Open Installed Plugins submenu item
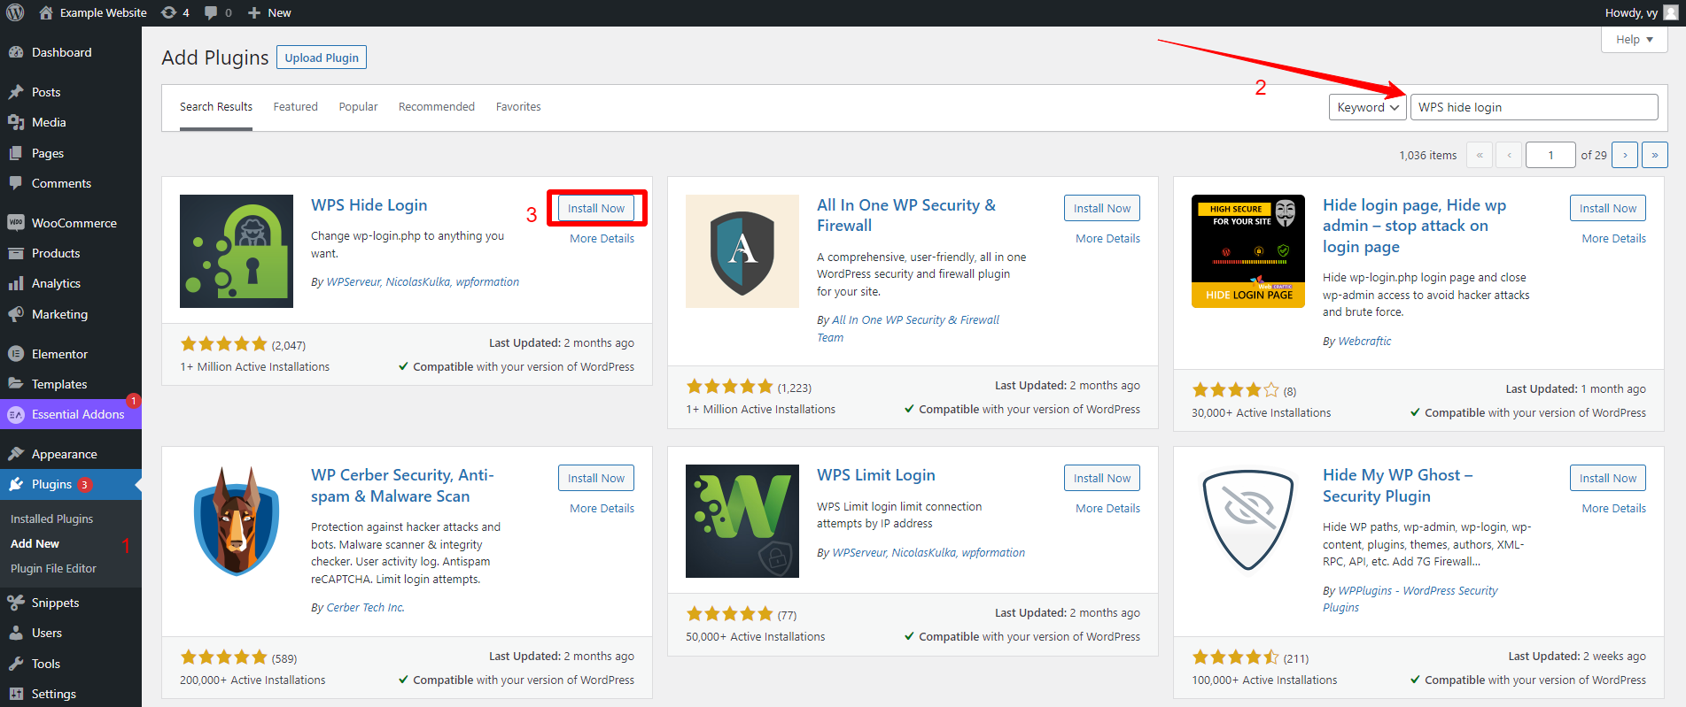Image resolution: width=1686 pixels, height=707 pixels. pos(51,519)
